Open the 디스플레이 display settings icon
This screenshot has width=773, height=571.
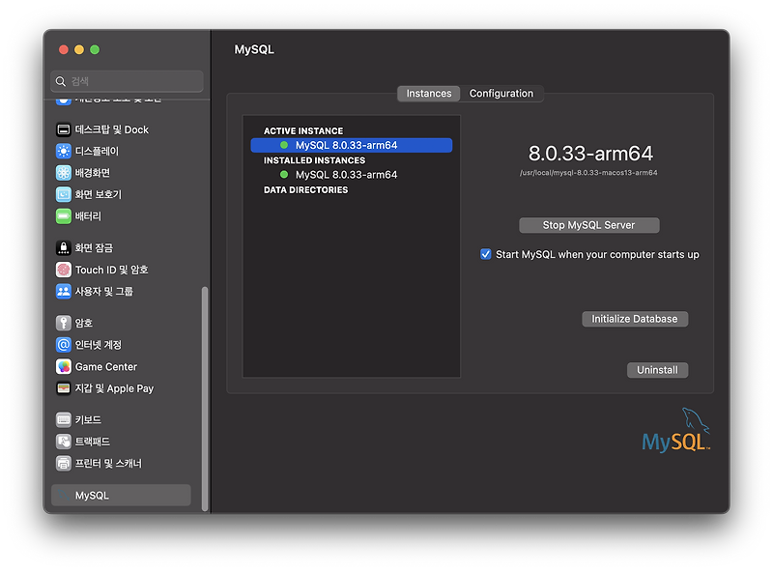(63, 151)
